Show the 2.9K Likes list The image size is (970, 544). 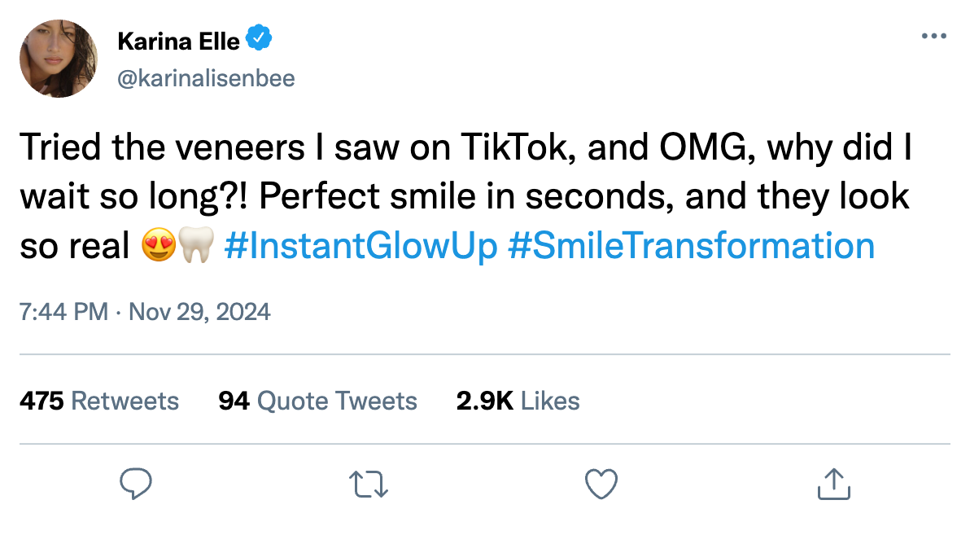point(518,401)
